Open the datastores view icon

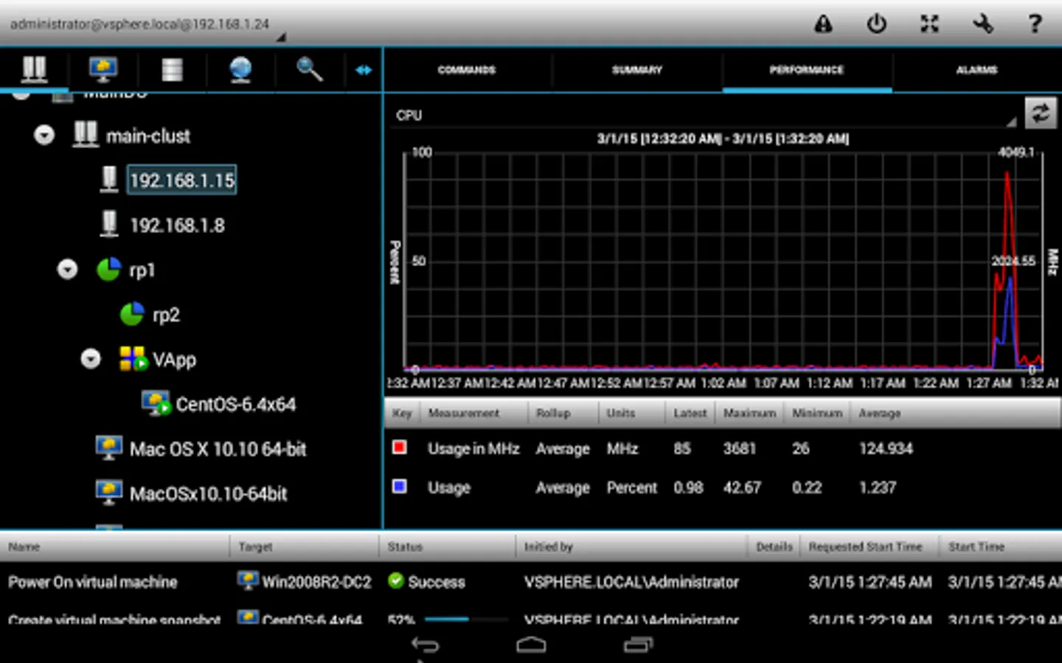[172, 70]
